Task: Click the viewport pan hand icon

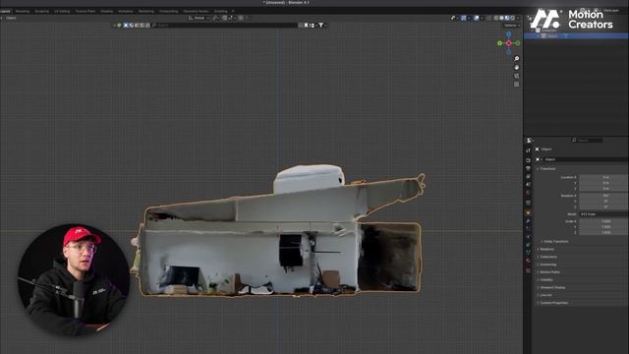Action: tap(516, 68)
